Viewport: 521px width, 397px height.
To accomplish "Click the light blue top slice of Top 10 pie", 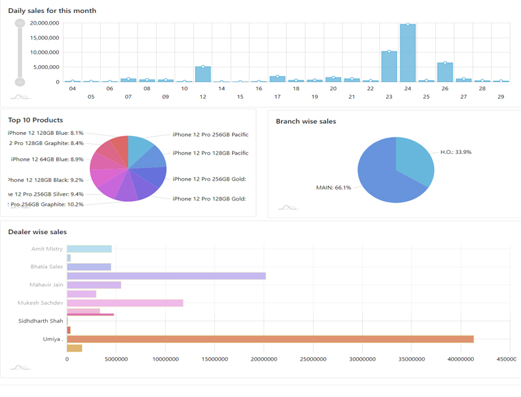I will tap(138, 149).
